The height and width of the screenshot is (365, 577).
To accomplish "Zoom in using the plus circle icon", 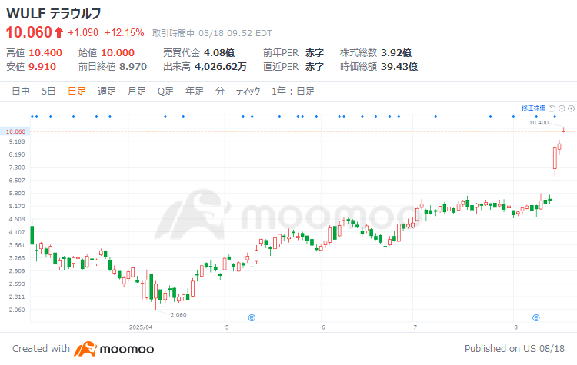I will pos(571,108).
